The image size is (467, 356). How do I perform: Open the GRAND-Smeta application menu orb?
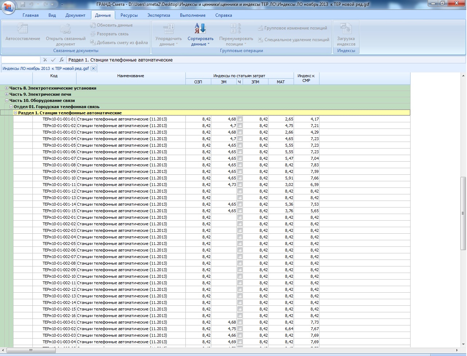coord(8,7)
